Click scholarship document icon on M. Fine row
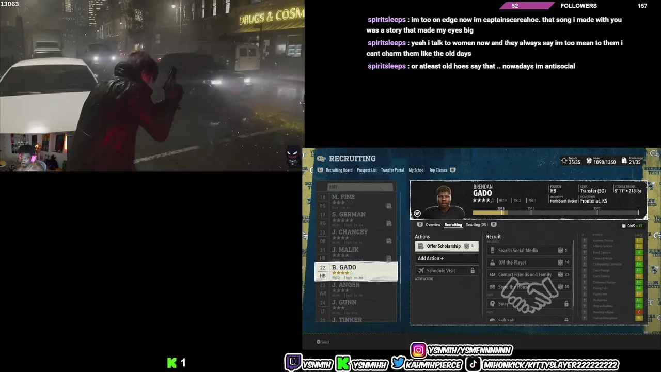661x372 pixels. pyautogui.click(x=389, y=206)
